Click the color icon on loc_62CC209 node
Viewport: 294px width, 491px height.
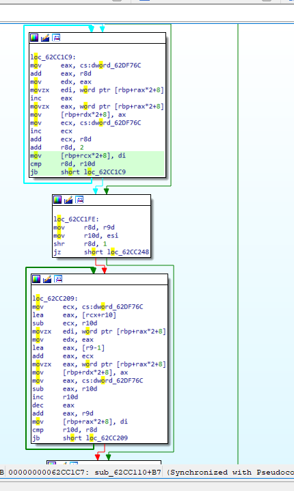[x=36, y=279]
